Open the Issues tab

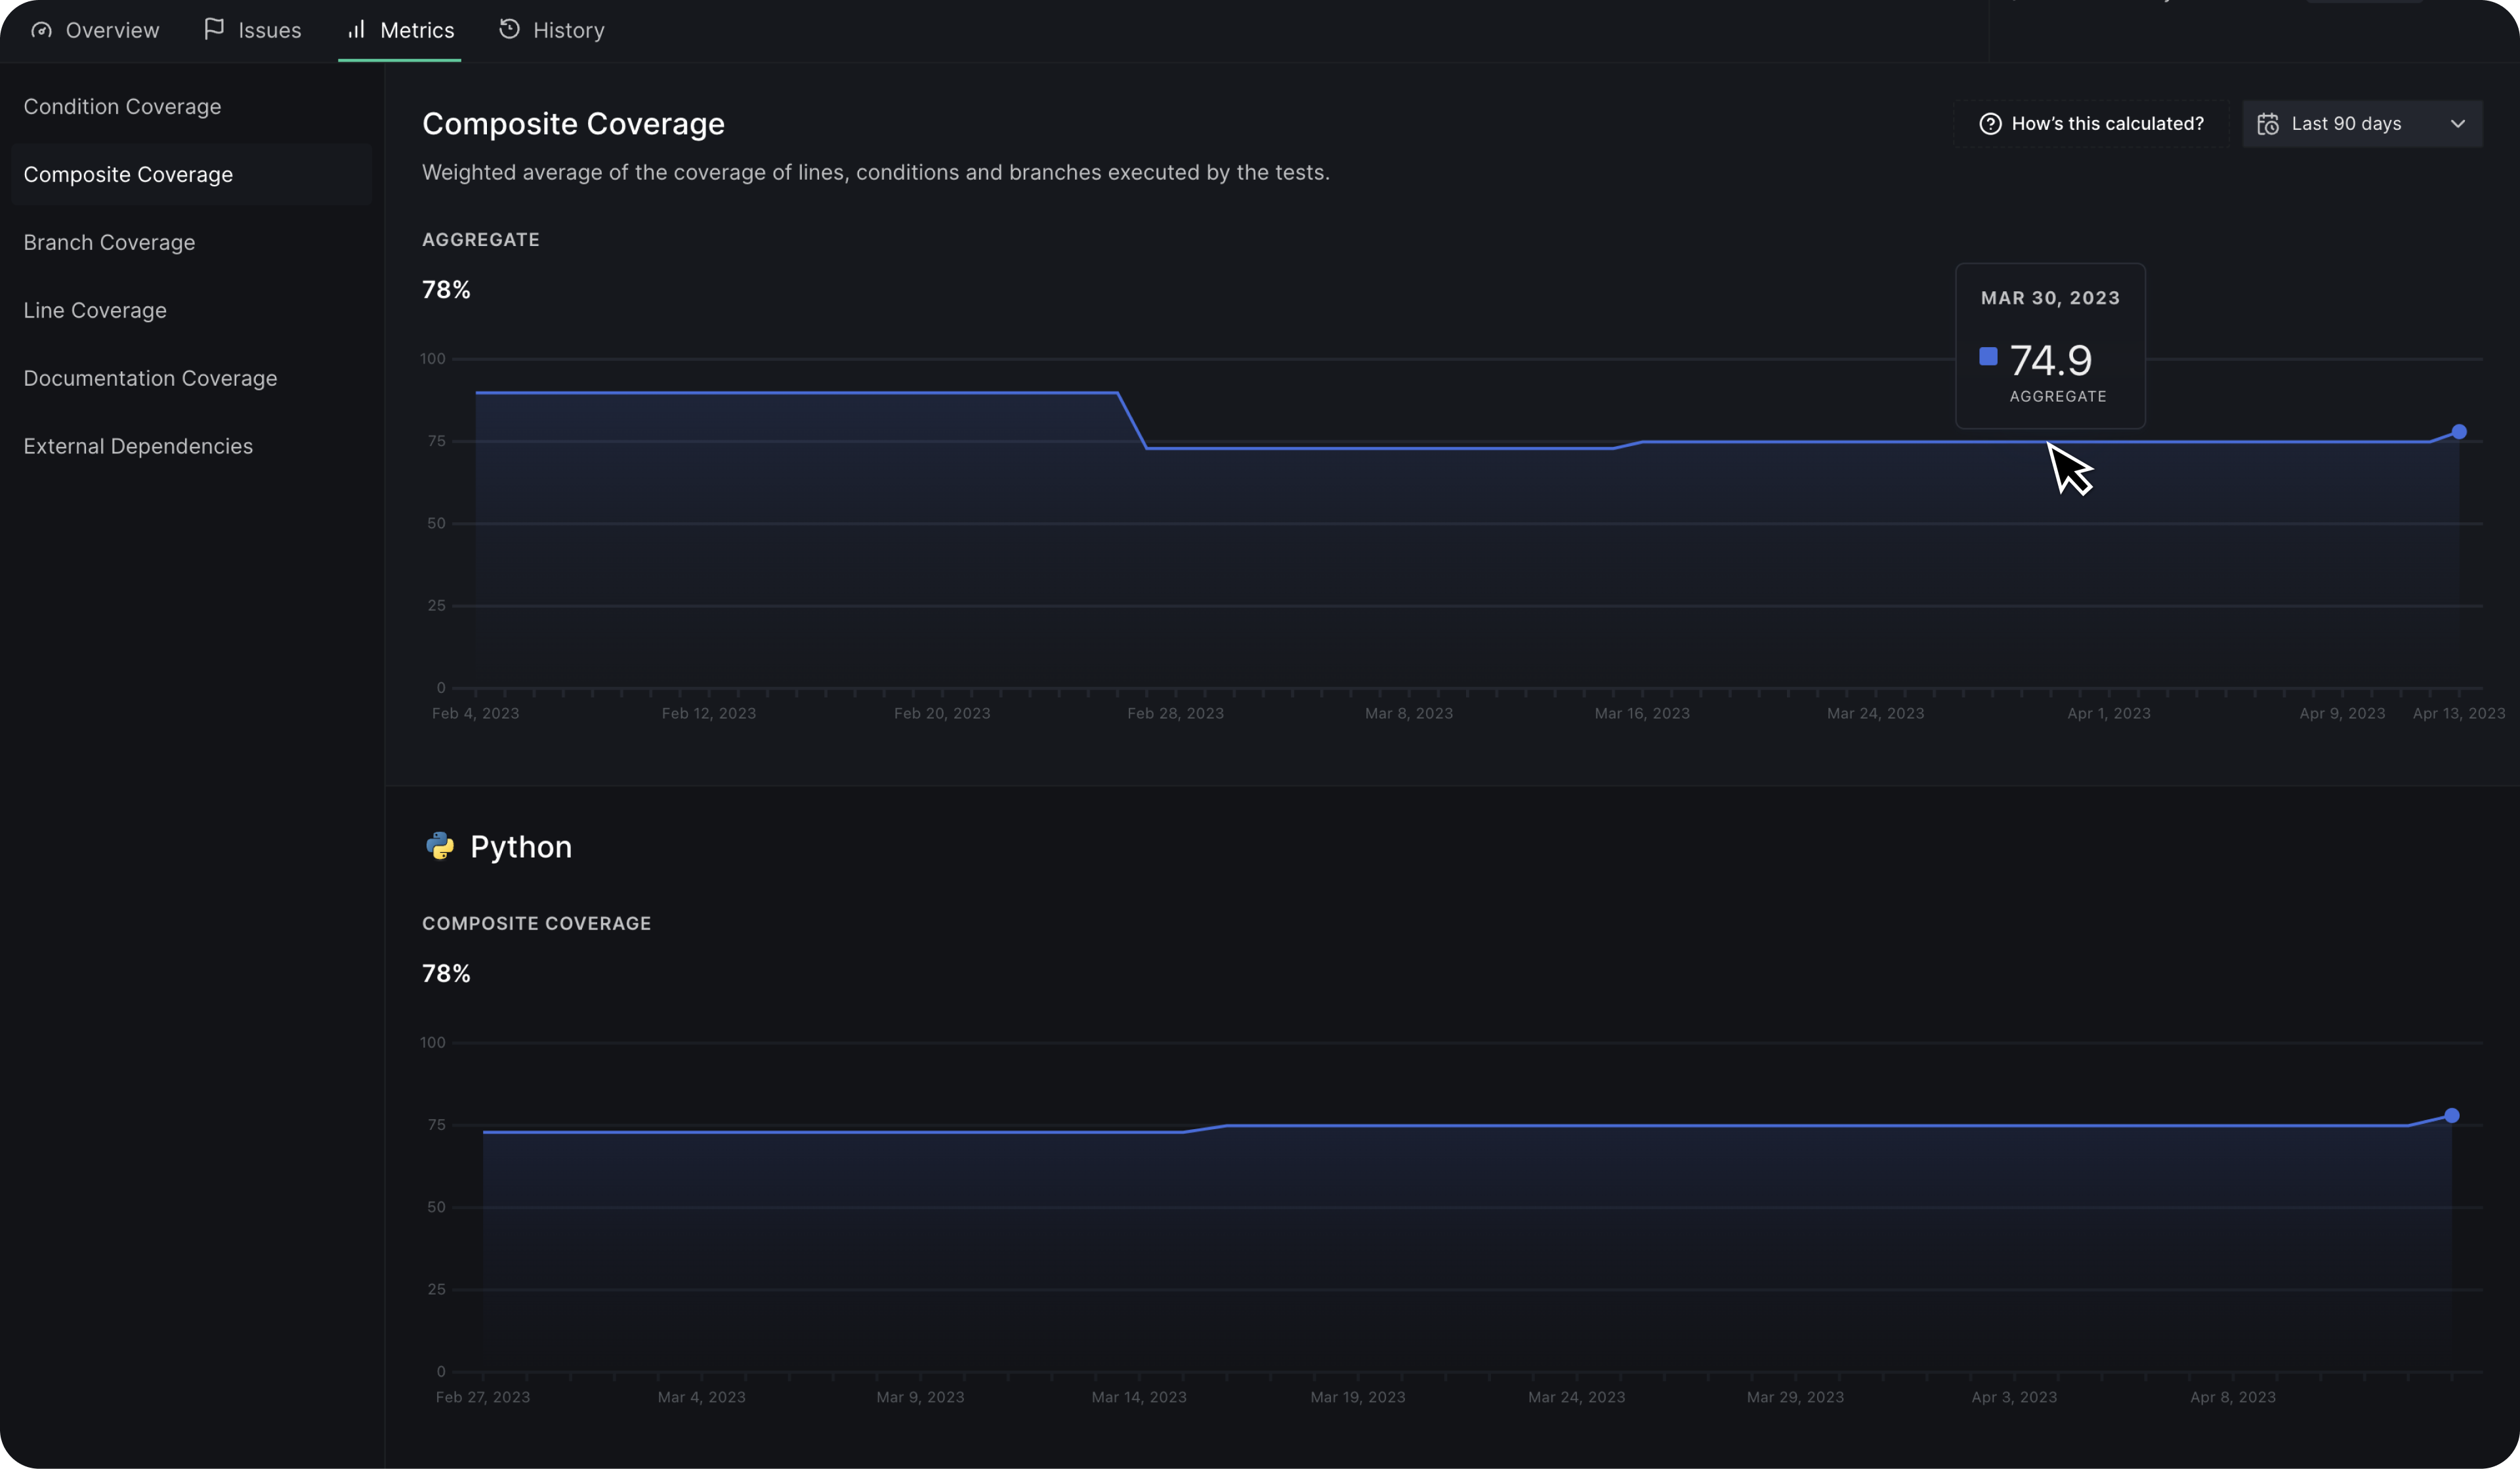click(269, 30)
